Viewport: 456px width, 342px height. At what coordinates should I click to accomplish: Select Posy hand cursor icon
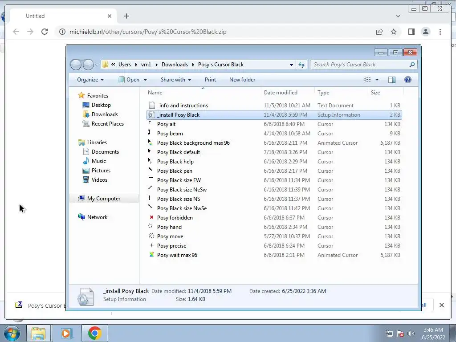tap(151, 226)
